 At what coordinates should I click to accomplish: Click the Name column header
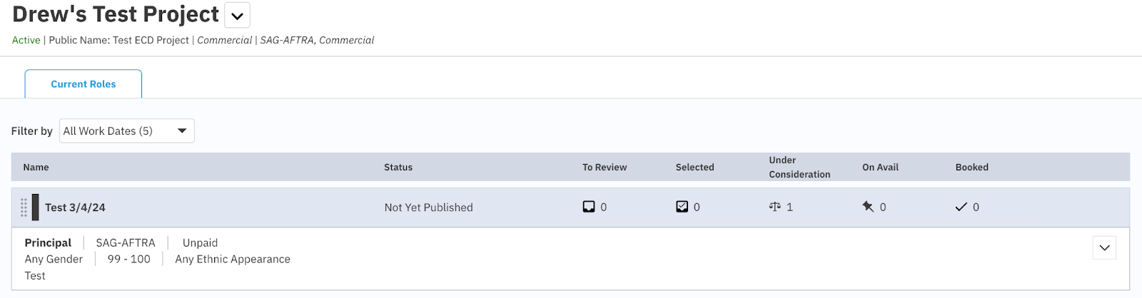pyautogui.click(x=36, y=168)
